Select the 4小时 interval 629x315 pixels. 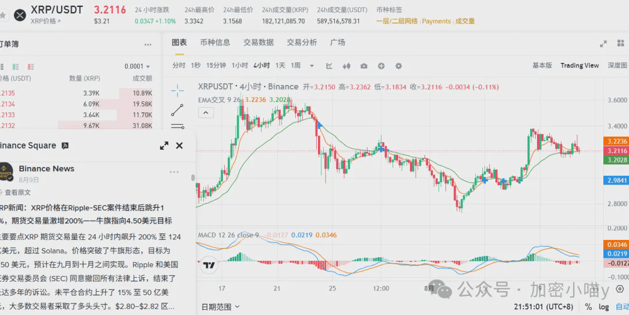[262, 65]
